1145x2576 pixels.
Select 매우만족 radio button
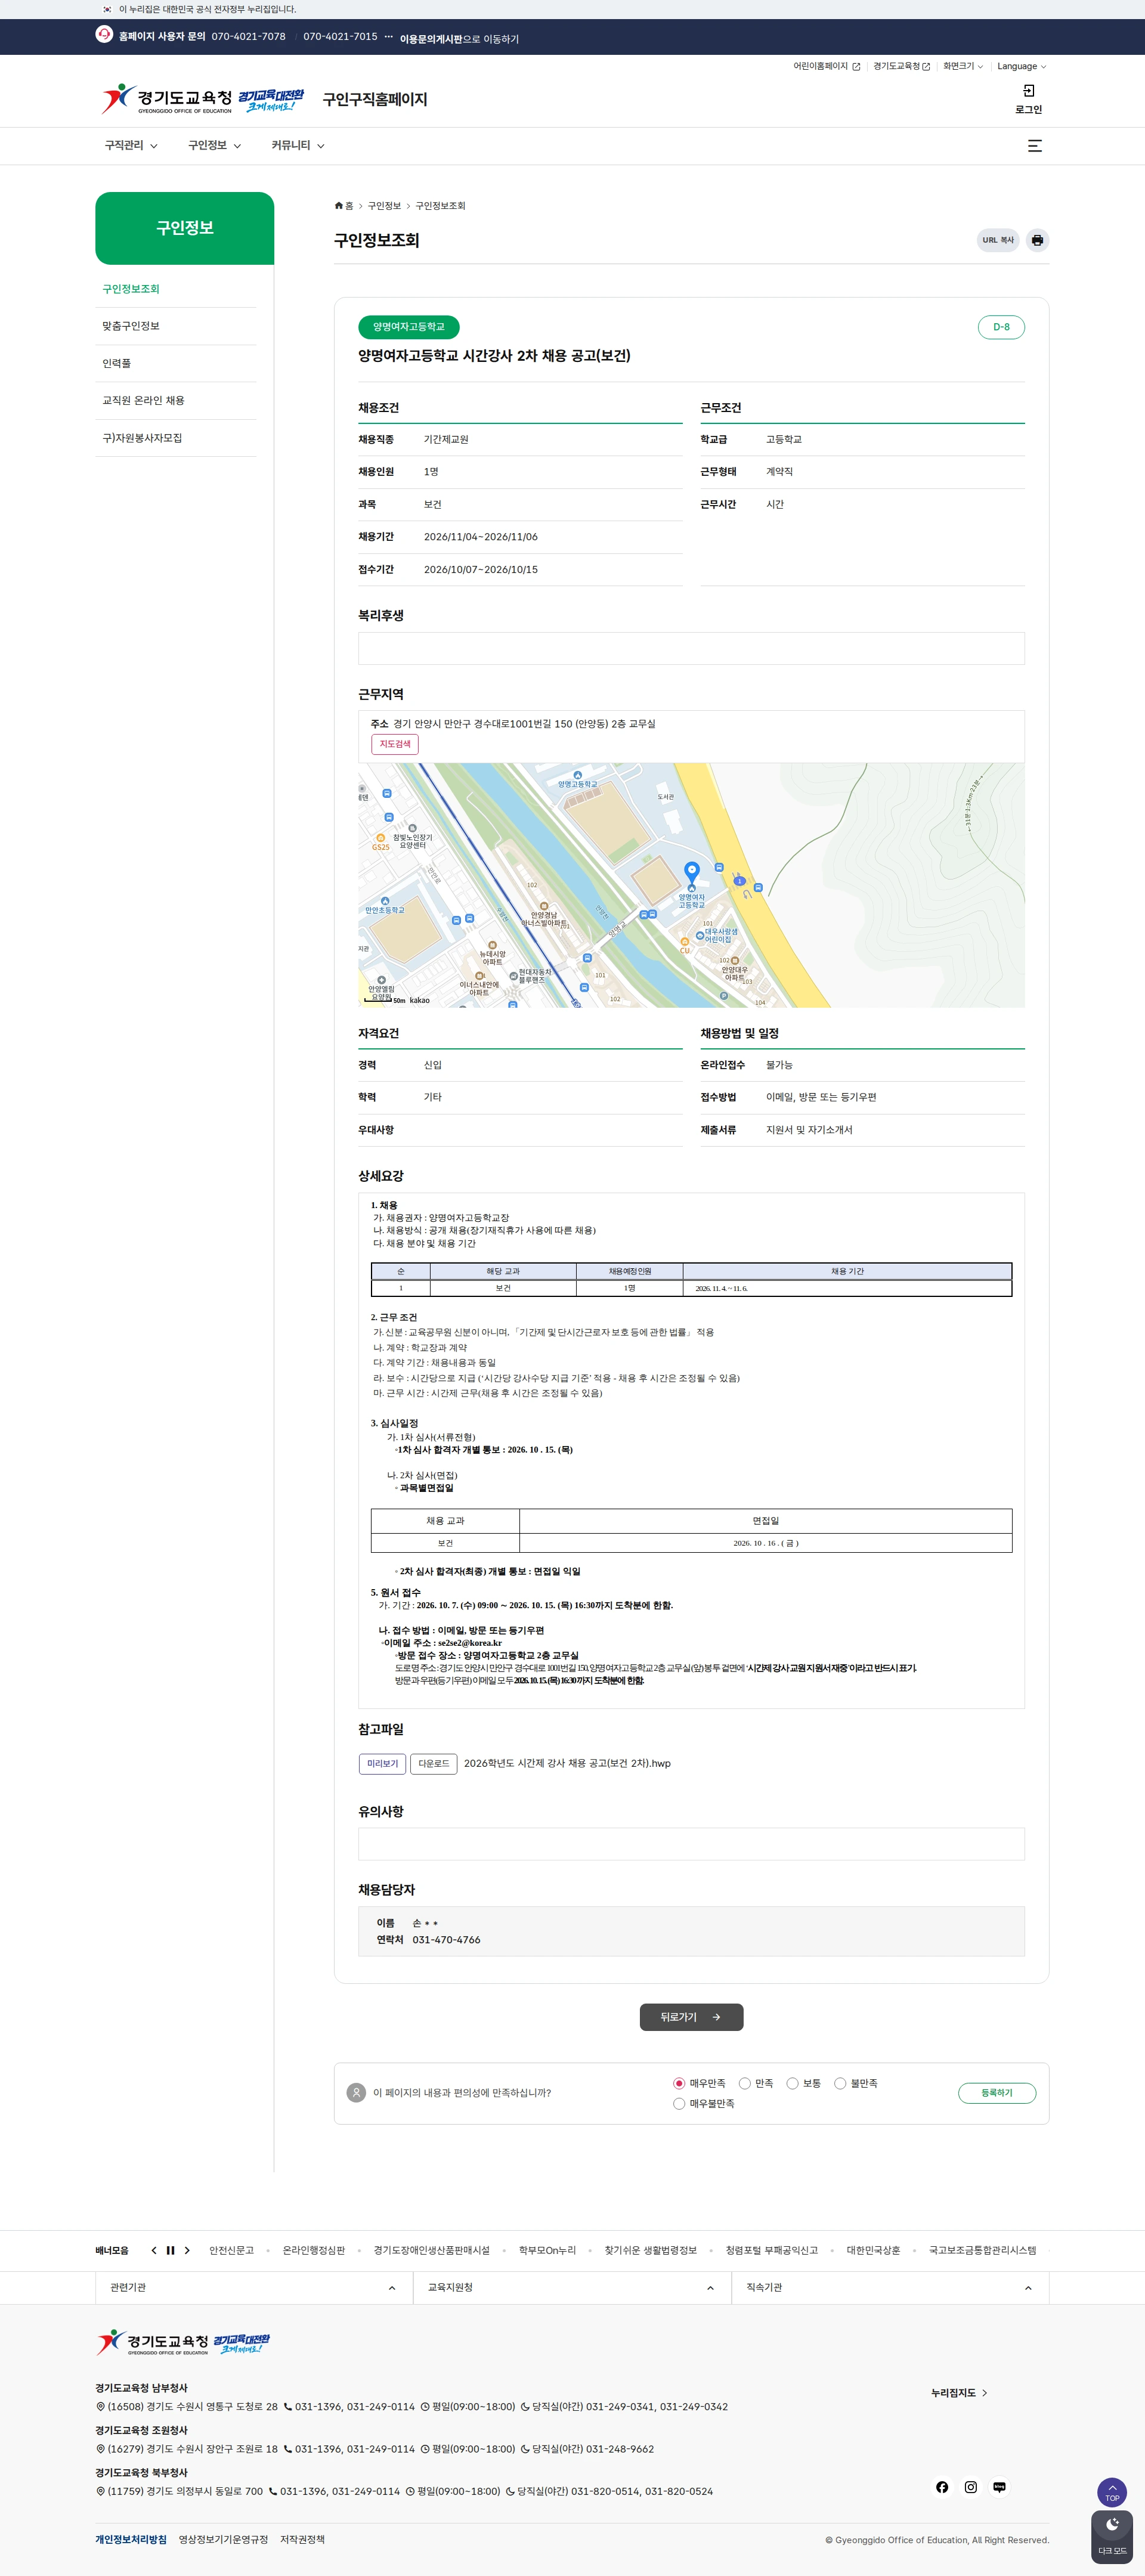tap(679, 2083)
